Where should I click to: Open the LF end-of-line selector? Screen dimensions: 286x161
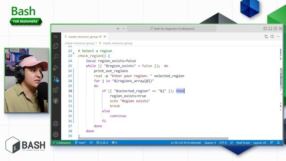coord(231,143)
